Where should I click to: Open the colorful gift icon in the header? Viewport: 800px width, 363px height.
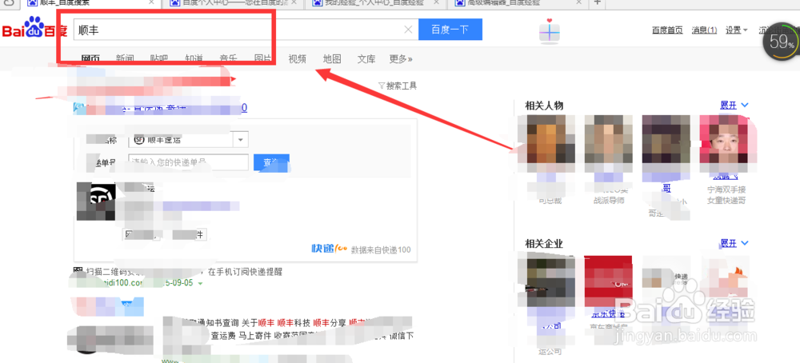tap(550, 31)
